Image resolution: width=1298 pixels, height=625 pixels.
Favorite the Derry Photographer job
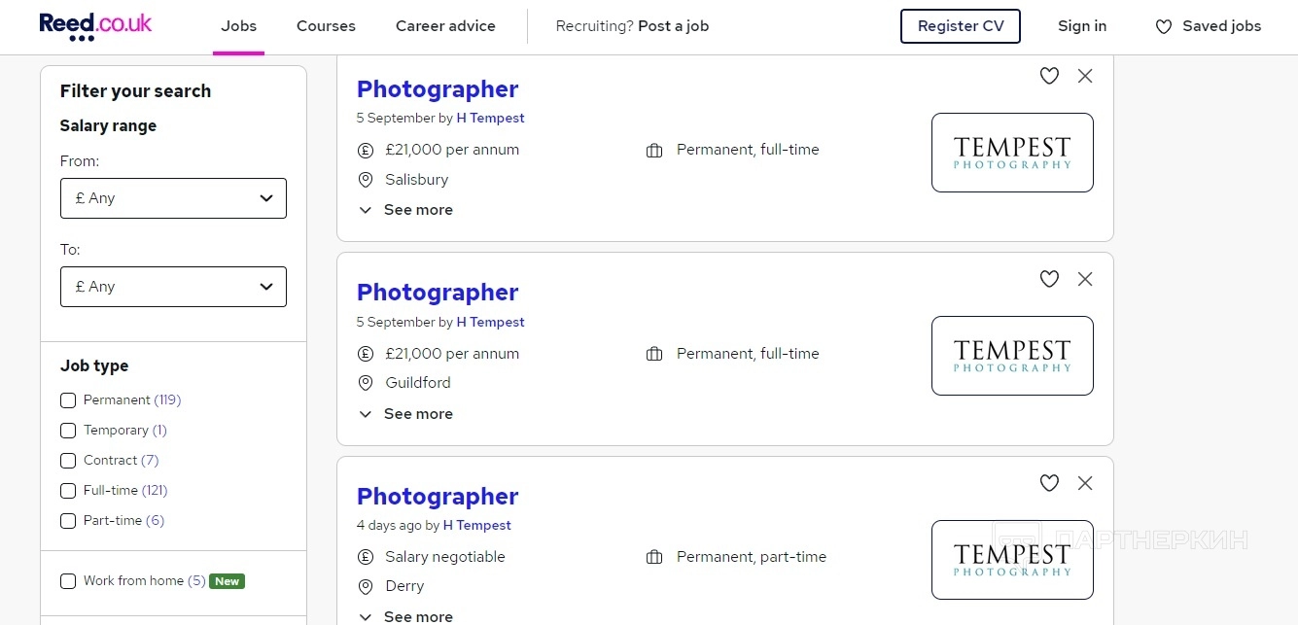1049,483
